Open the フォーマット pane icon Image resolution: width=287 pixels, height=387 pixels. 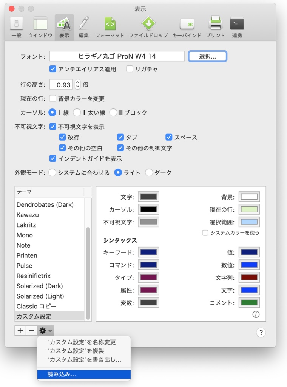(x=110, y=25)
